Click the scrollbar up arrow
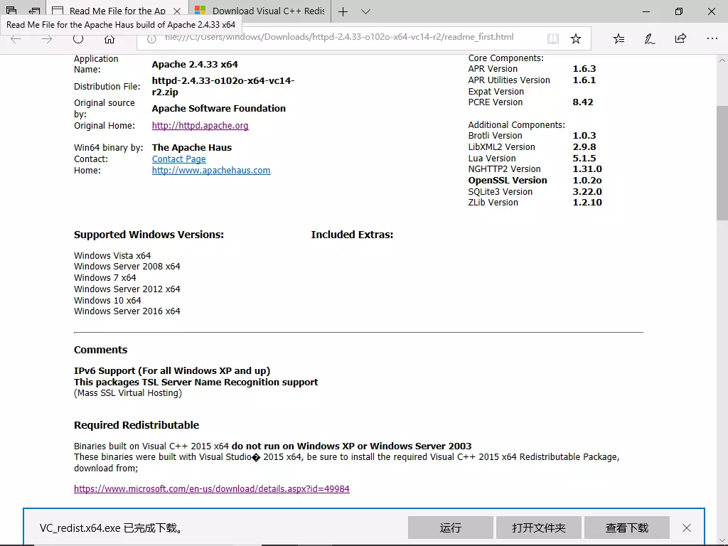This screenshot has height=546, width=728. pos(722,60)
